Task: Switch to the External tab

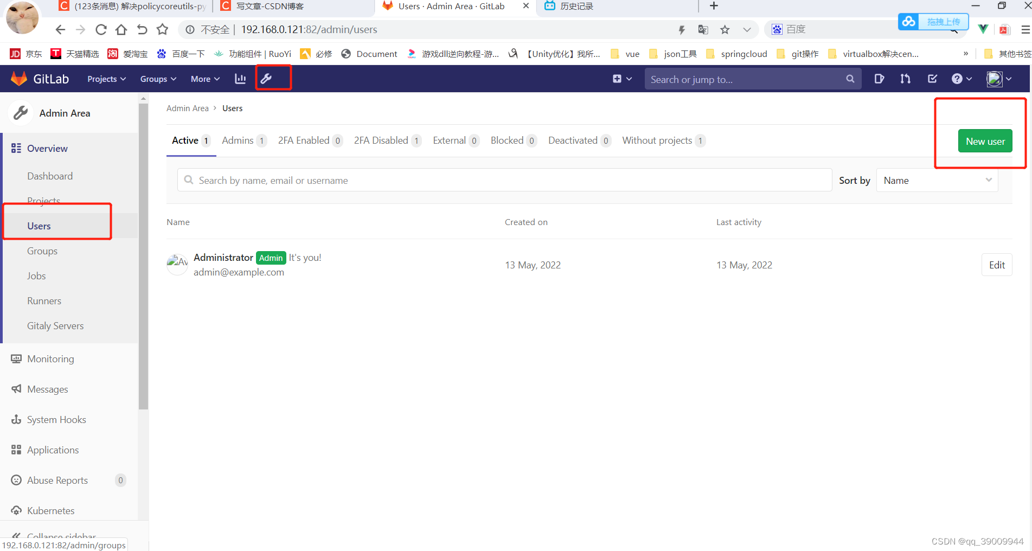Action: pyautogui.click(x=456, y=140)
